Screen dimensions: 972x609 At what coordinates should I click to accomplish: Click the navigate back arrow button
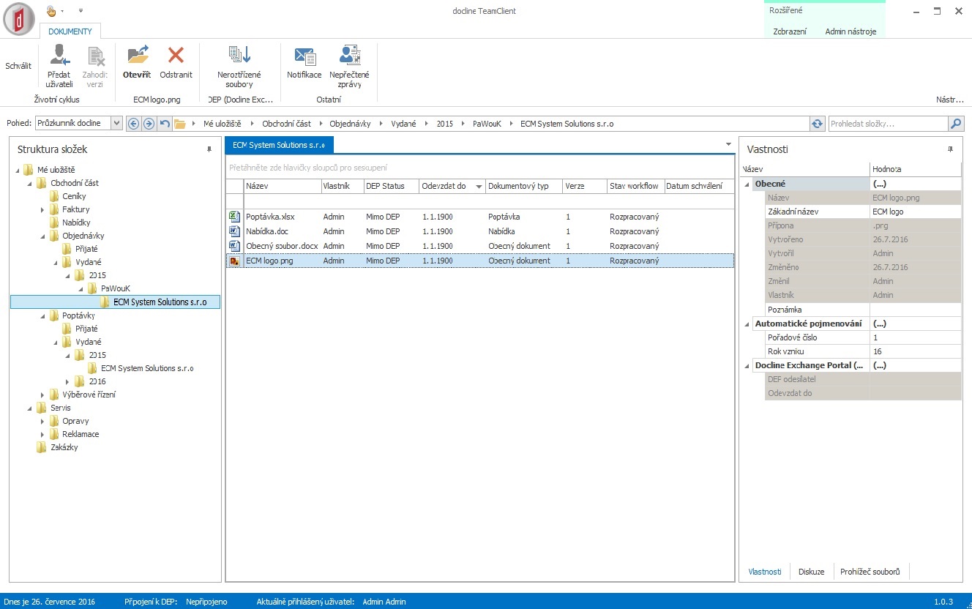pos(133,124)
